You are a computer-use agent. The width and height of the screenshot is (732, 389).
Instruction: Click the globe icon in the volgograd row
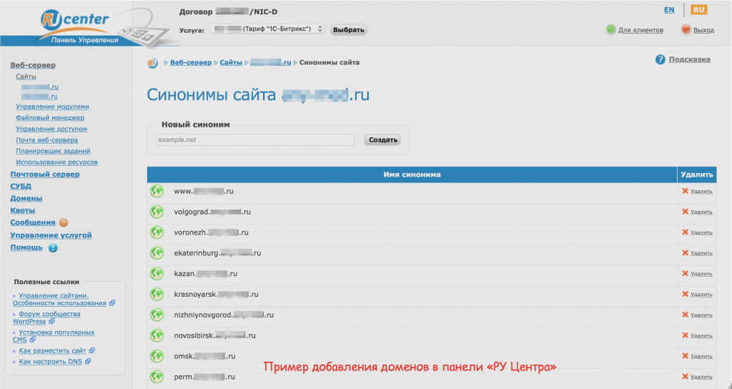157,212
